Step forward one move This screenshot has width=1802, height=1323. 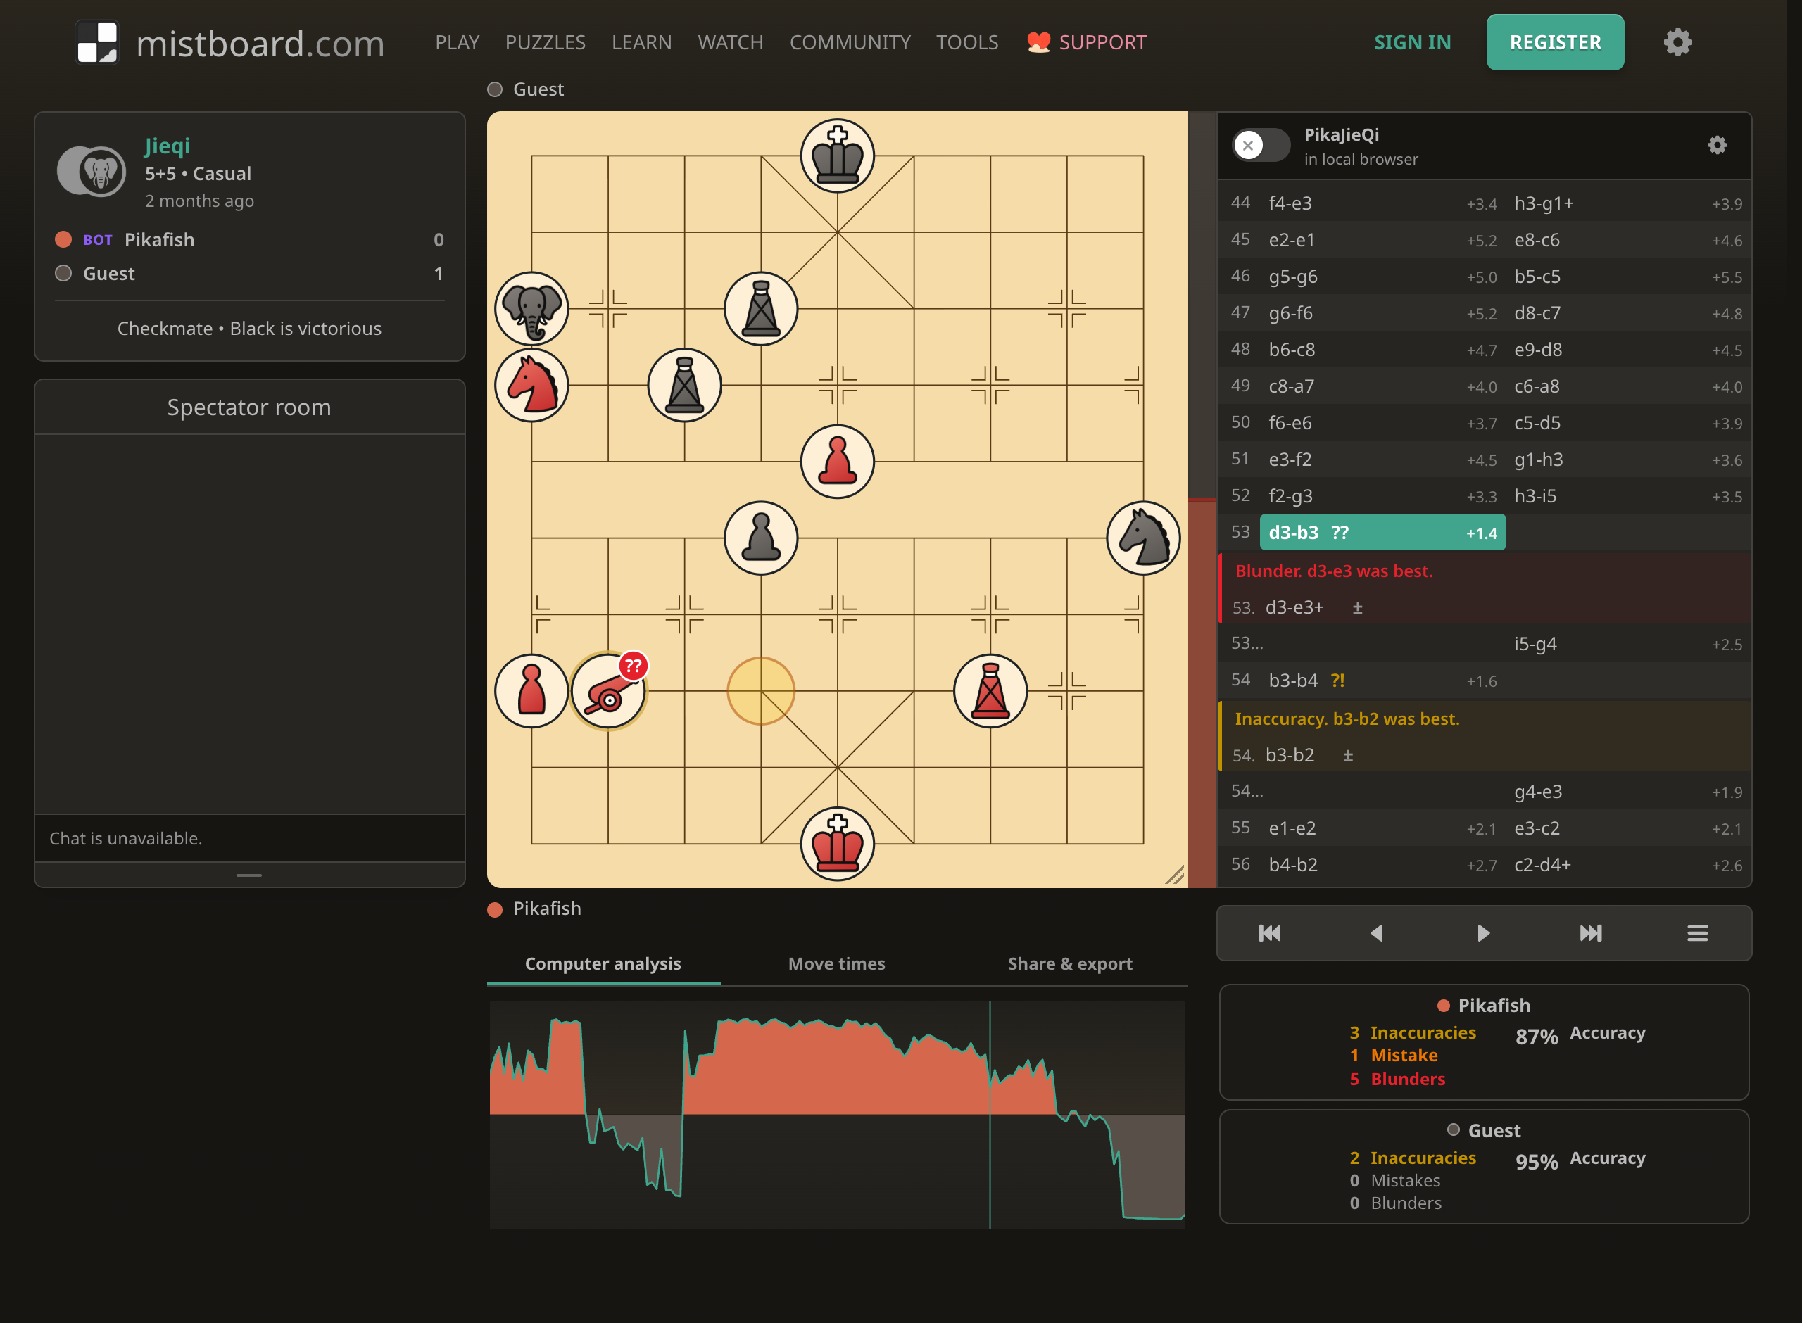coord(1483,933)
